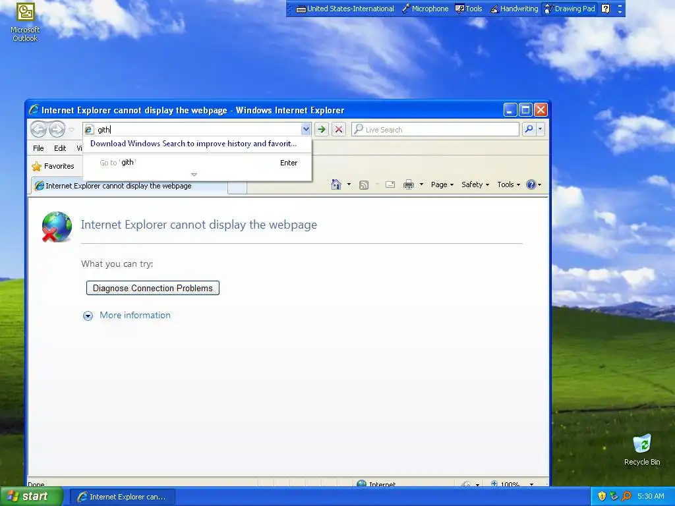
Task: Open the language bar Tools menu
Action: (469, 9)
